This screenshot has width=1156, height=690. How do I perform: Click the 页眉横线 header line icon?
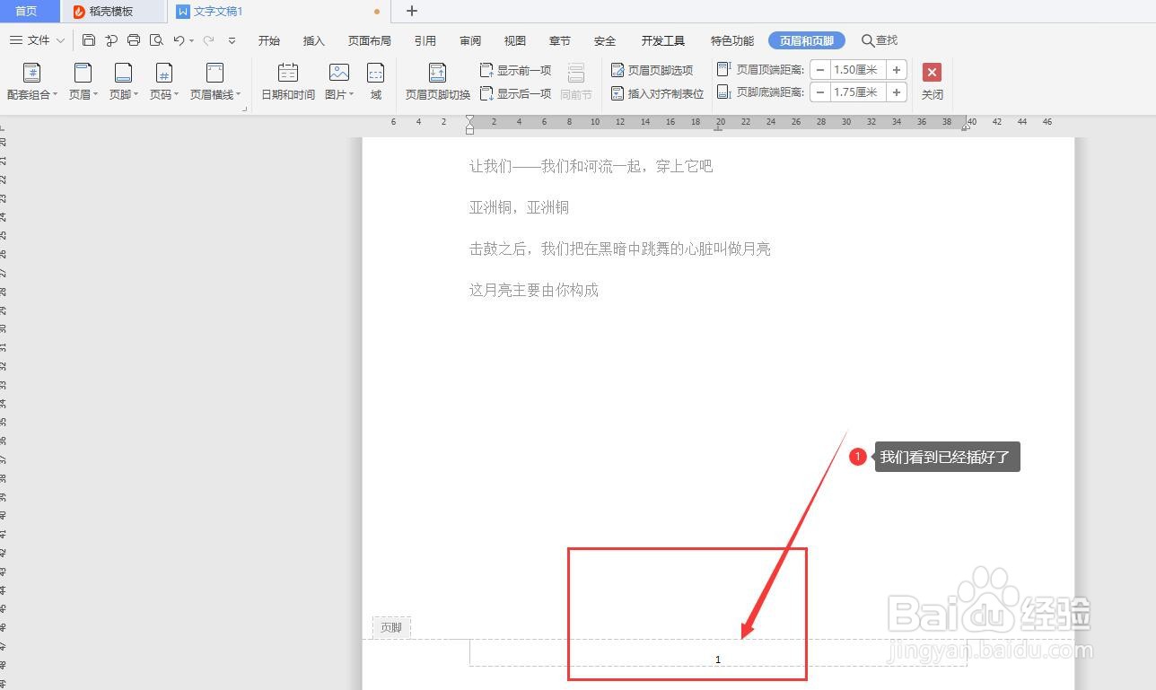coord(215,73)
